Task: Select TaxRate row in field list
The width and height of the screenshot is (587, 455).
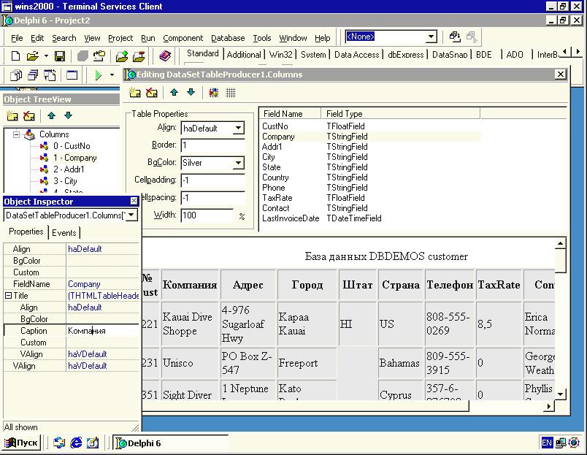Action: pos(370,198)
